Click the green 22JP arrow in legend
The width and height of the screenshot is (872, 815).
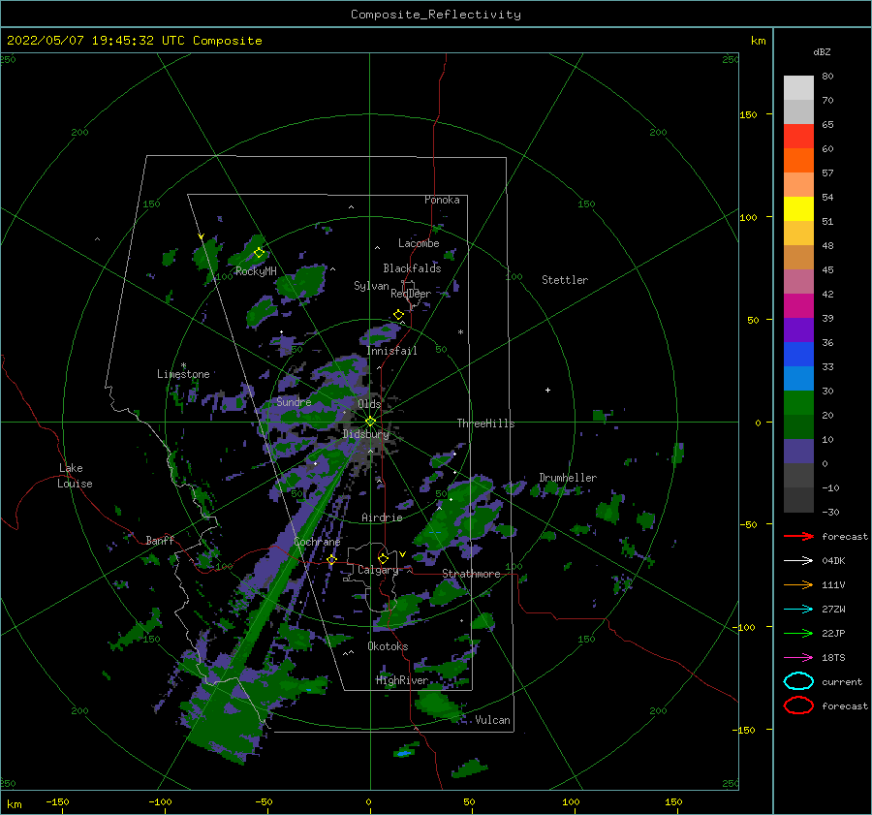point(798,633)
